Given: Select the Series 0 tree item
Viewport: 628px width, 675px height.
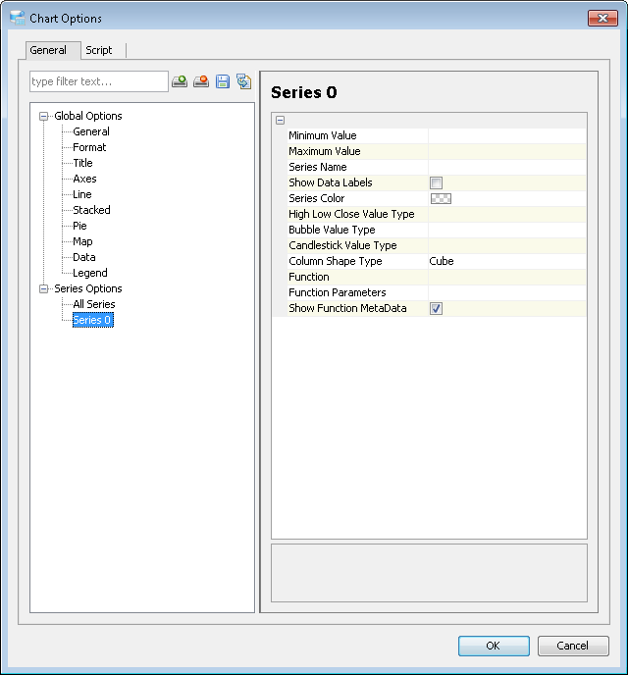Looking at the screenshot, I should (x=93, y=320).
